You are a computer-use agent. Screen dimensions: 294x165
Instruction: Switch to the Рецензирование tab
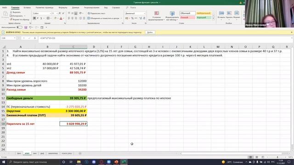click(92, 8)
